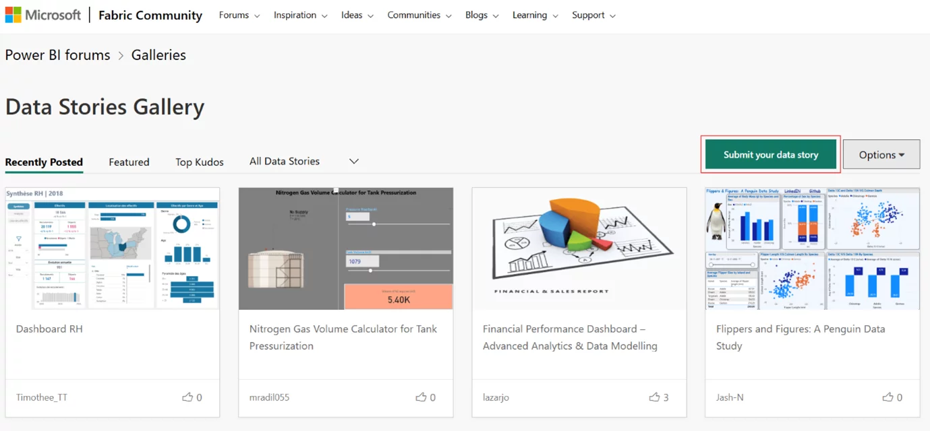The width and height of the screenshot is (930, 431).
Task: Open the penguin data study thumbnail
Action: click(812, 248)
